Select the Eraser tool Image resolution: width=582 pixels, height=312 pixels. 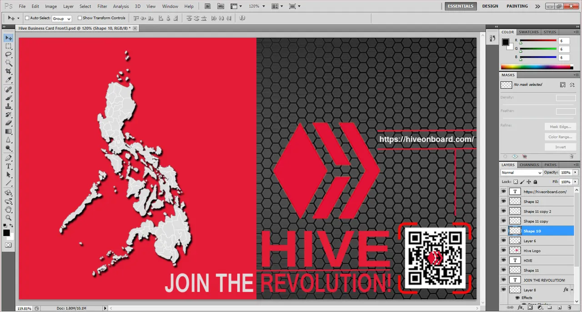pyautogui.click(x=9, y=123)
